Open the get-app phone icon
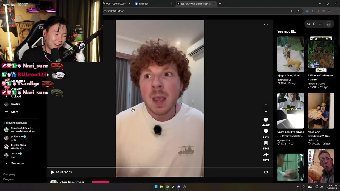The image size is (340, 191). tap(314, 24)
